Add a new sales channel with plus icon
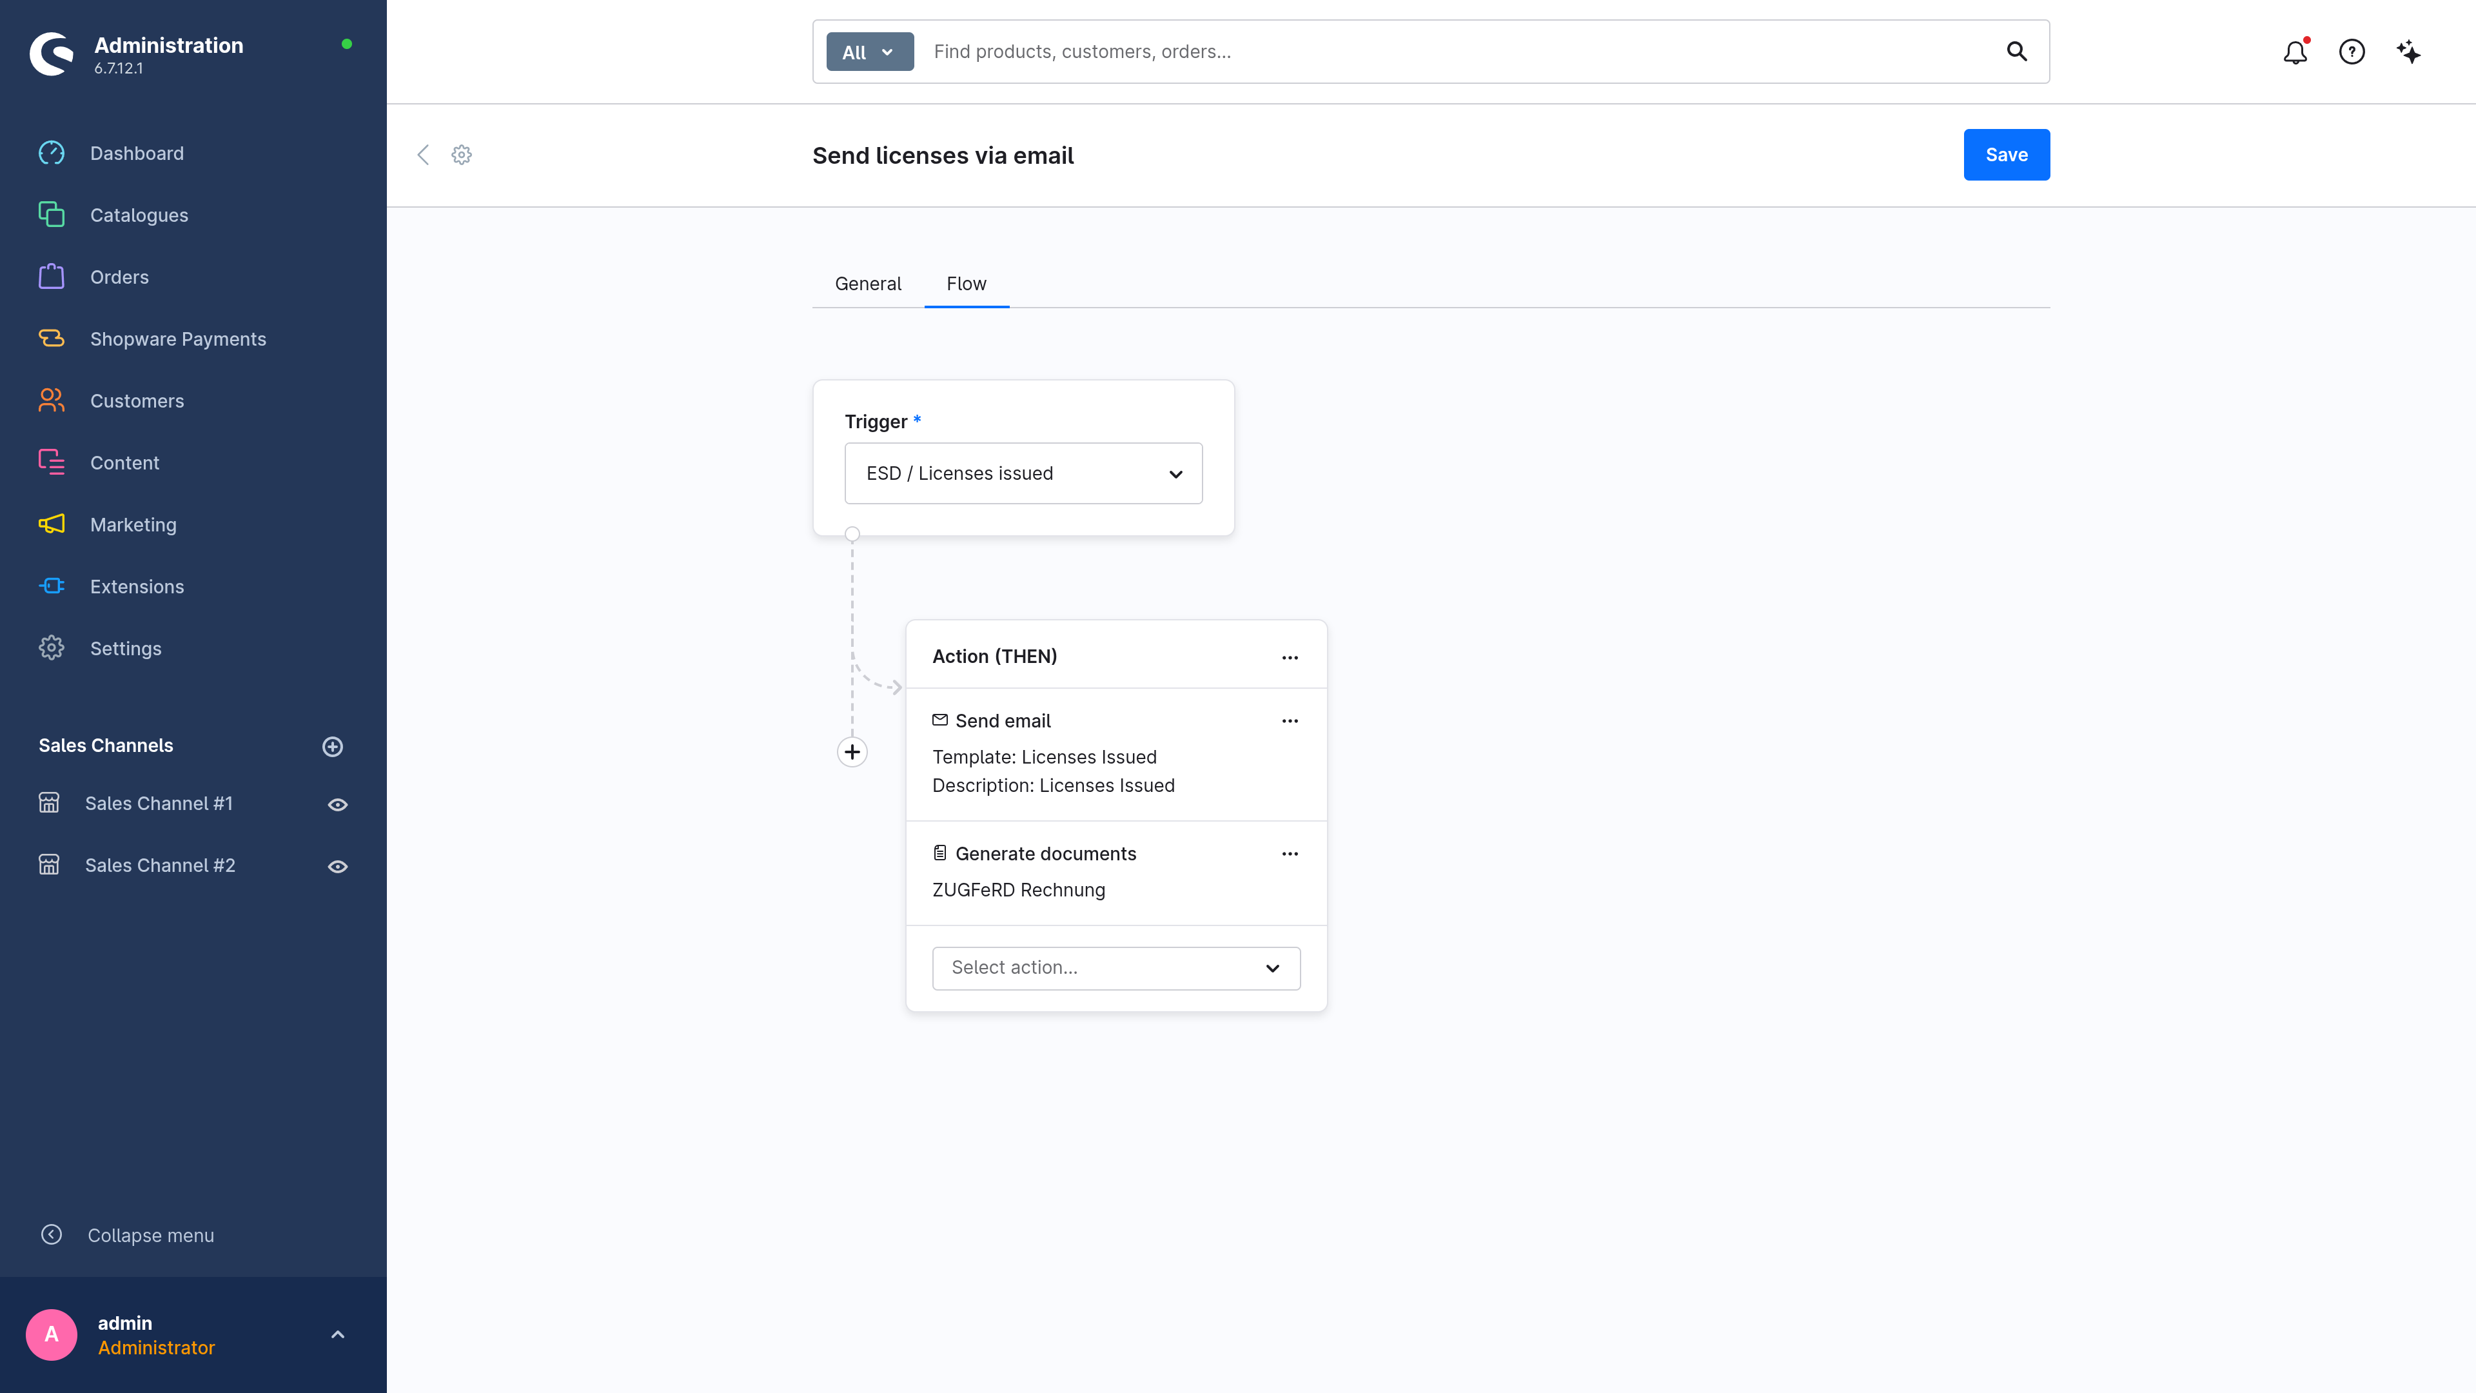The height and width of the screenshot is (1393, 2476). tap(333, 747)
